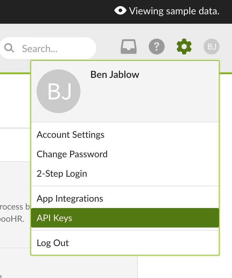Focus the Search input field
The width and height of the screenshot is (232, 278).
55,48
